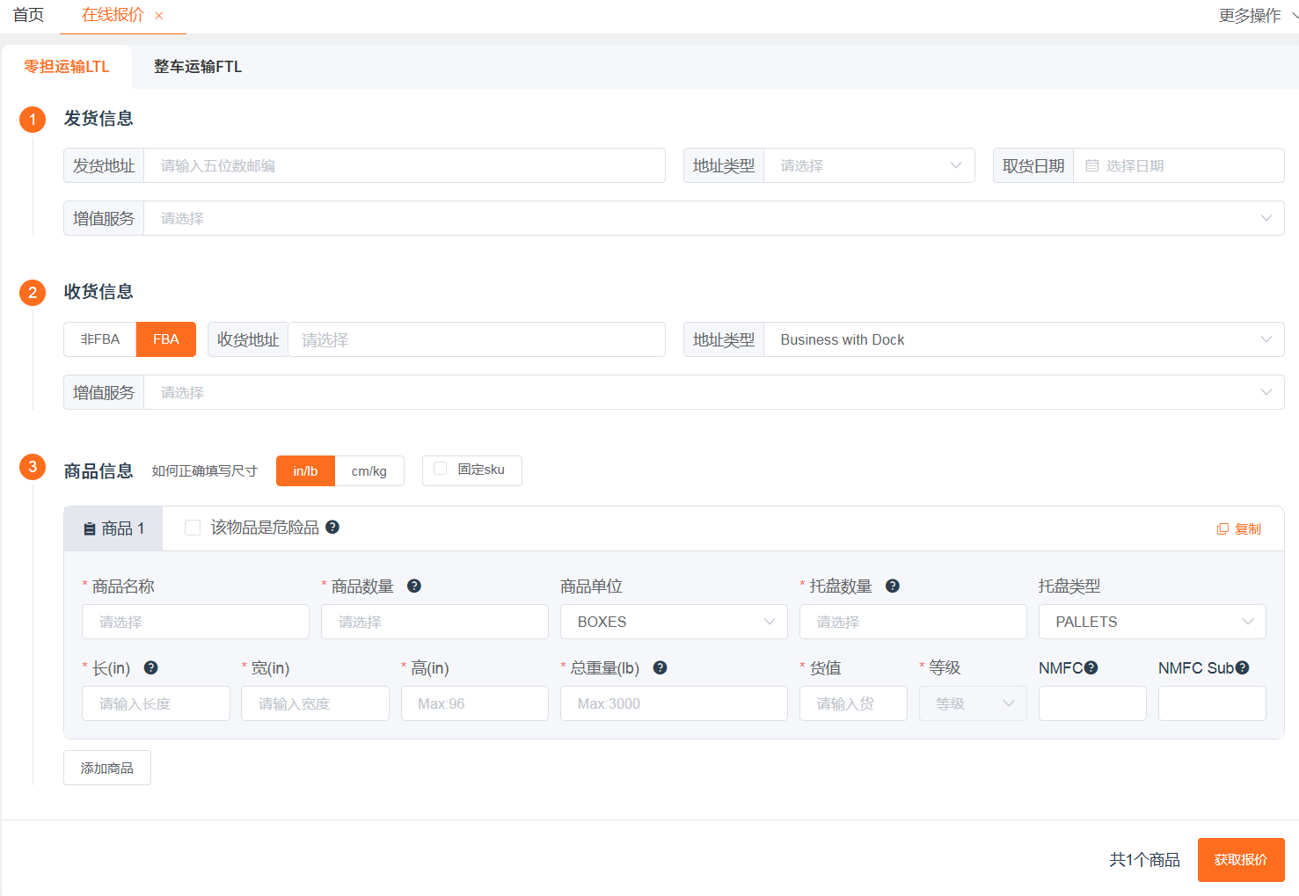The image size is (1299, 896).
Task: Click the 复制 copy icon
Action: [1222, 528]
